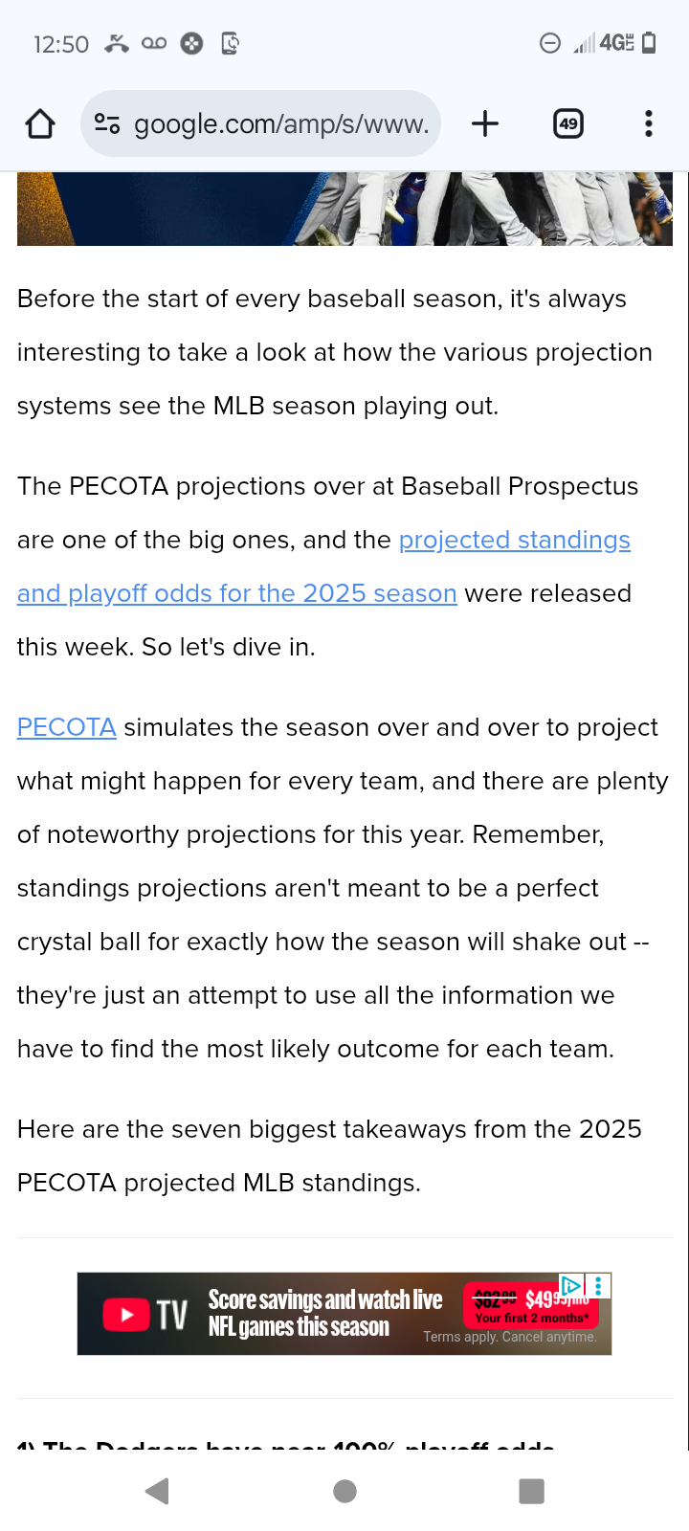The image size is (689, 1531).
Task: Open the ad options three-dot icon
Action: (598, 1285)
